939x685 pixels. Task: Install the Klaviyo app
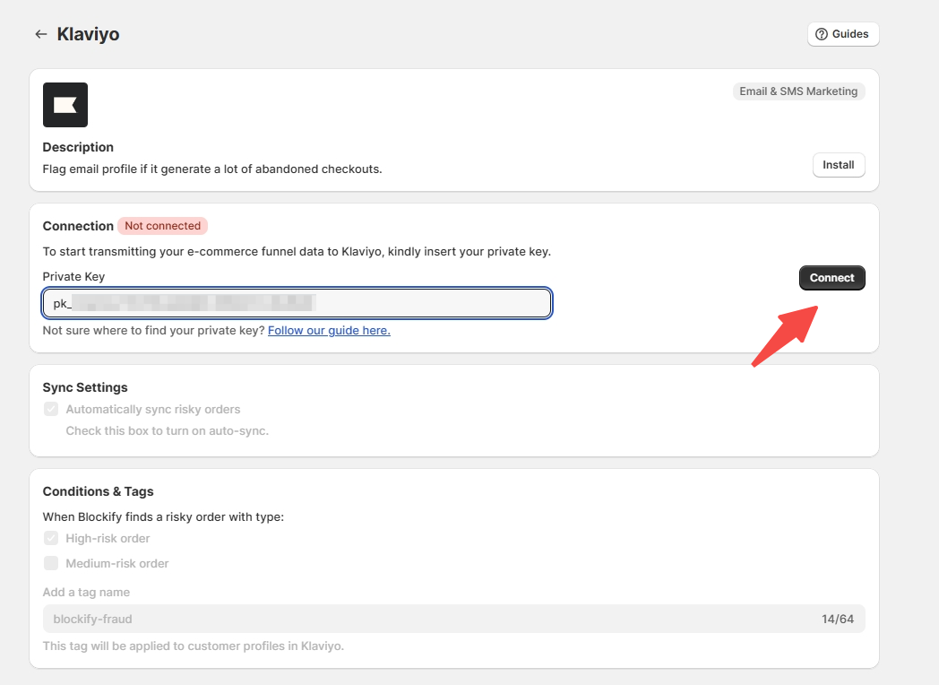tap(838, 165)
